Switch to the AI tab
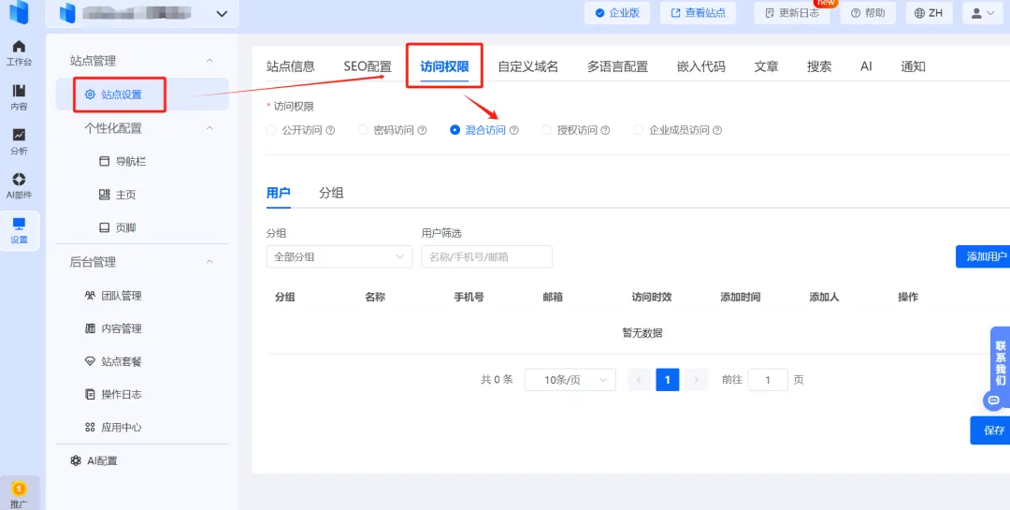1010x510 pixels. [x=866, y=66]
